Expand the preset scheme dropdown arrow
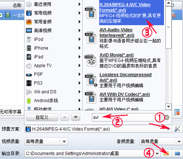The image size is (183, 159). [168, 129]
